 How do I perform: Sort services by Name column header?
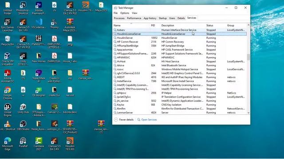[x=131, y=26]
